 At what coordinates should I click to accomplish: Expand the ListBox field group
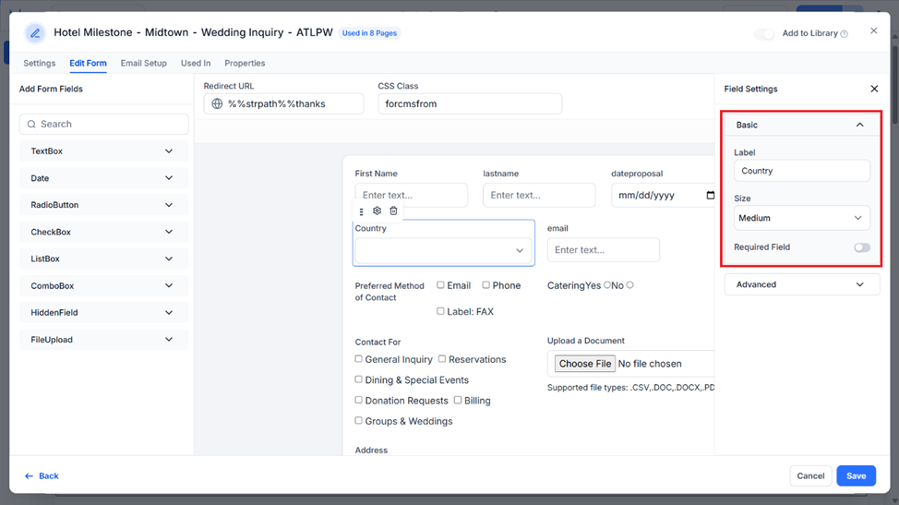point(103,259)
